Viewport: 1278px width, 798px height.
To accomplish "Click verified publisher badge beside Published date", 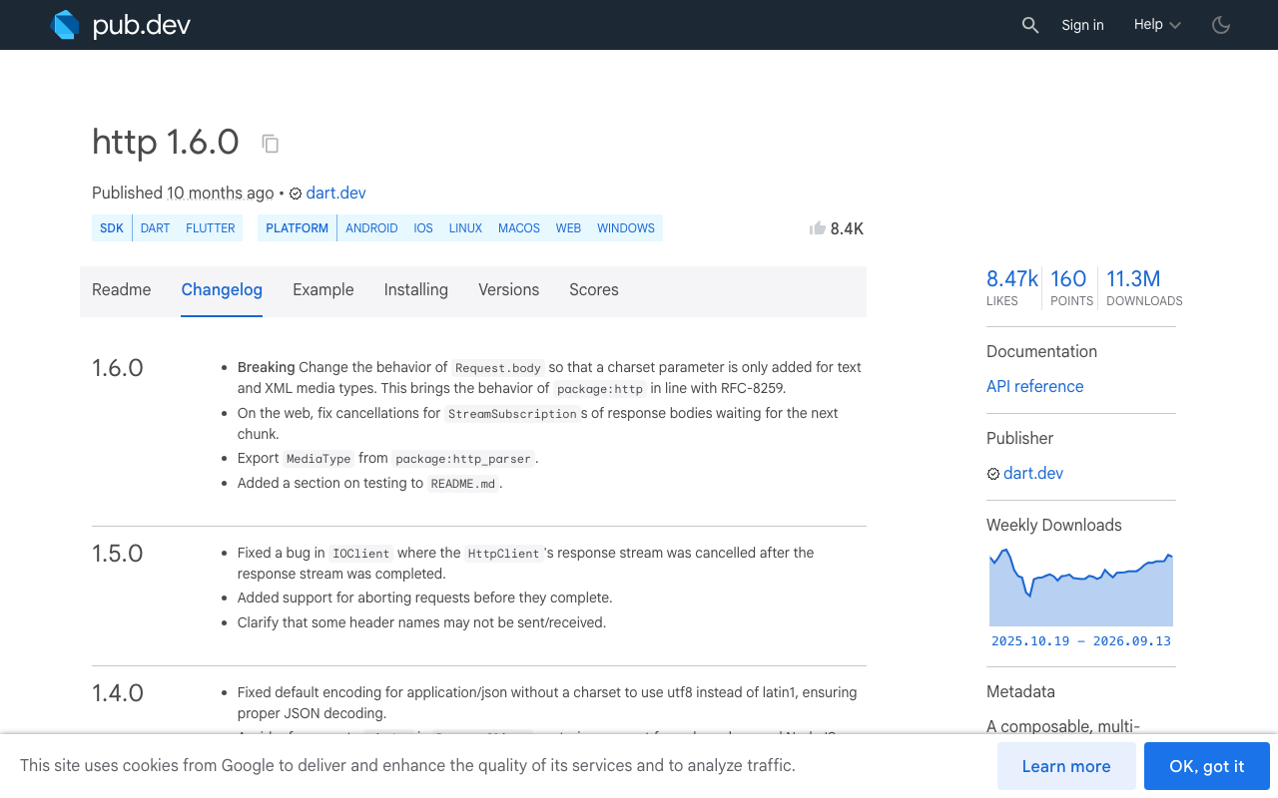I will pos(296,194).
